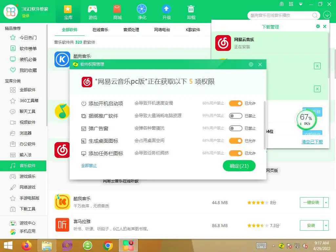This screenshot has height=252, width=336.
Task: Toggle 生成桌面图标 permission switch
Action: click(236, 141)
